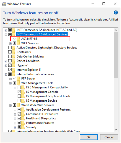The width and height of the screenshot is (121, 143).
Task: Tick the Device Lockdown checkbox
Action: tap(10, 61)
